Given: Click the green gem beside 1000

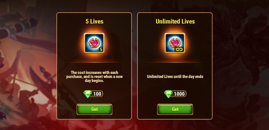Looking at the screenshot, I should pos(168,94).
